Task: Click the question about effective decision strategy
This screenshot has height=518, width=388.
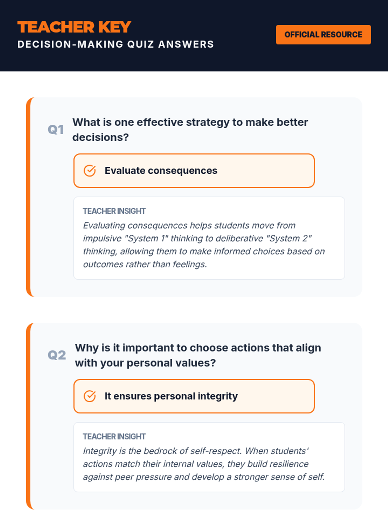Action: point(190,122)
